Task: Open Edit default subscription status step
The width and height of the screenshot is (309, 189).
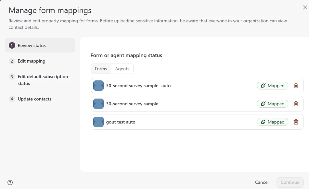Action: point(43,80)
